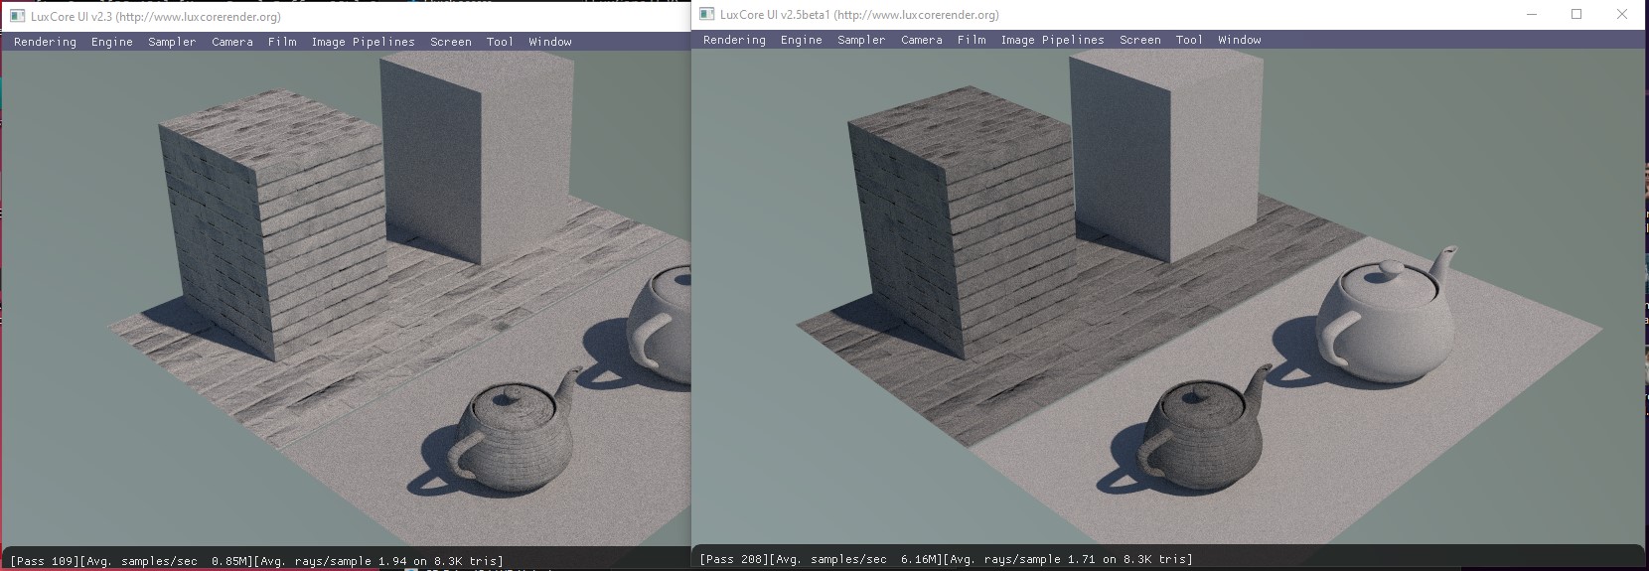The height and width of the screenshot is (571, 1649).
Task: Click the LuxCore UI v2.5beta1 title bar icon
Action: (x=707, y=14)
